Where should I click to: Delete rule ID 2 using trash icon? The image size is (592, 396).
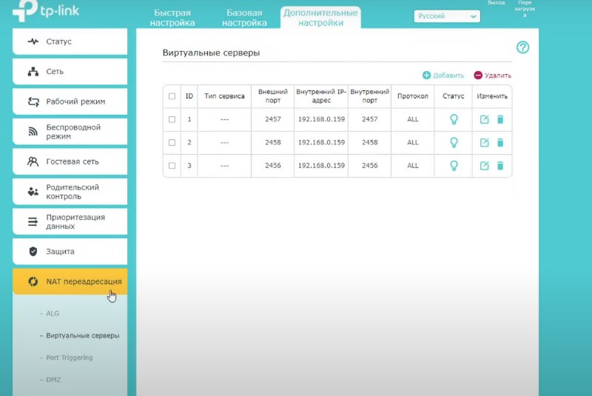point(500,142)
